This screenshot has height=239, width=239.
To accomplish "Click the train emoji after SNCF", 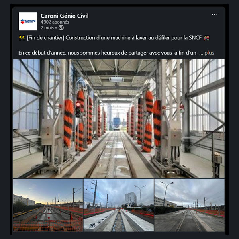I will [206, 38].
